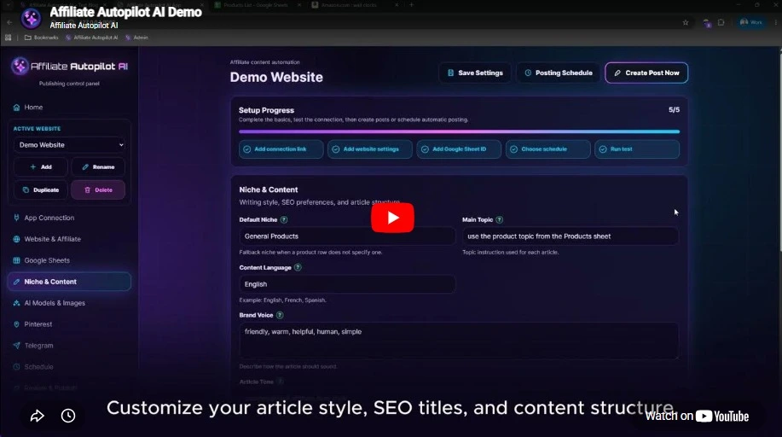Viewport: 782px width, 437px height.
Task: Rename the active website
Action: pyautogui.click(x=98, y=166)
